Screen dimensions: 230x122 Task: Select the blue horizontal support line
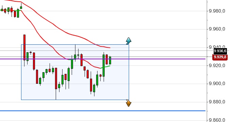pyautogui.click(x=103, y=111)
